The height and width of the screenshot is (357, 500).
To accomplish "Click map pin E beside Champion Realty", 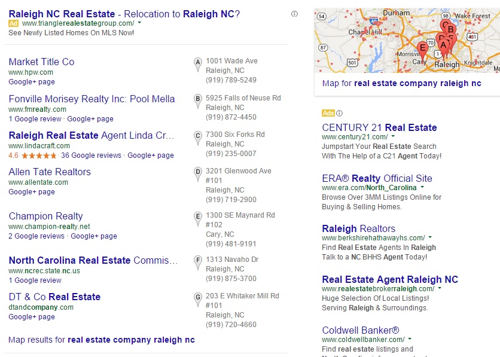I will (198, 218).
